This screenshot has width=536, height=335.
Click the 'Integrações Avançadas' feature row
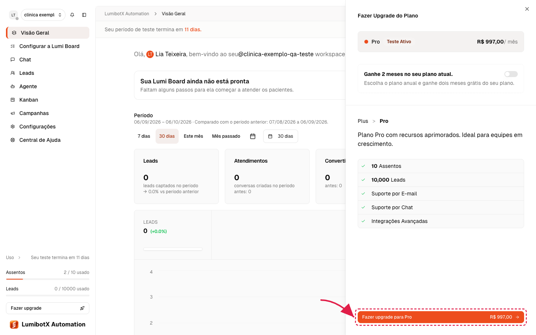441,221
